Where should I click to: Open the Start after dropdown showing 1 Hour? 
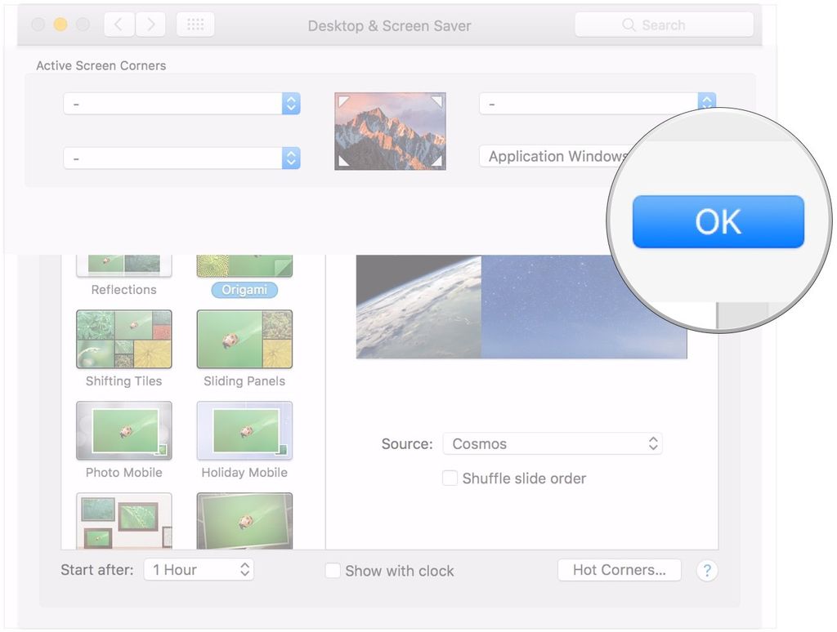coord(199,569)
